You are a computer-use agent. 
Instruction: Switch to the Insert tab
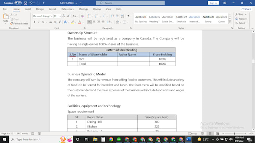pos(28,9)
